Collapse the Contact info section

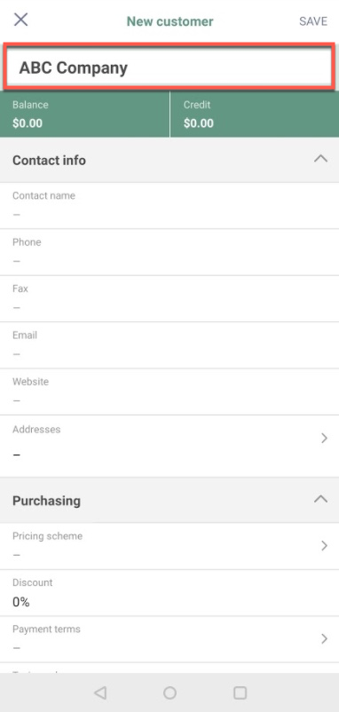click(x=320, y=159)
